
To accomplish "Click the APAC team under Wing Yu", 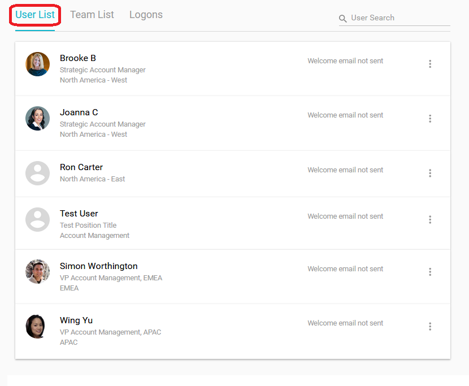I will pos(68,342).
